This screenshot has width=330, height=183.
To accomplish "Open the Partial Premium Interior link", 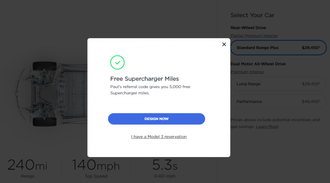I will coord(254,36).
